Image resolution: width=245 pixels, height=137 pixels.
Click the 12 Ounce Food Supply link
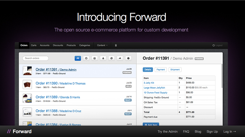pyautogui.click(x=156, y=93)
